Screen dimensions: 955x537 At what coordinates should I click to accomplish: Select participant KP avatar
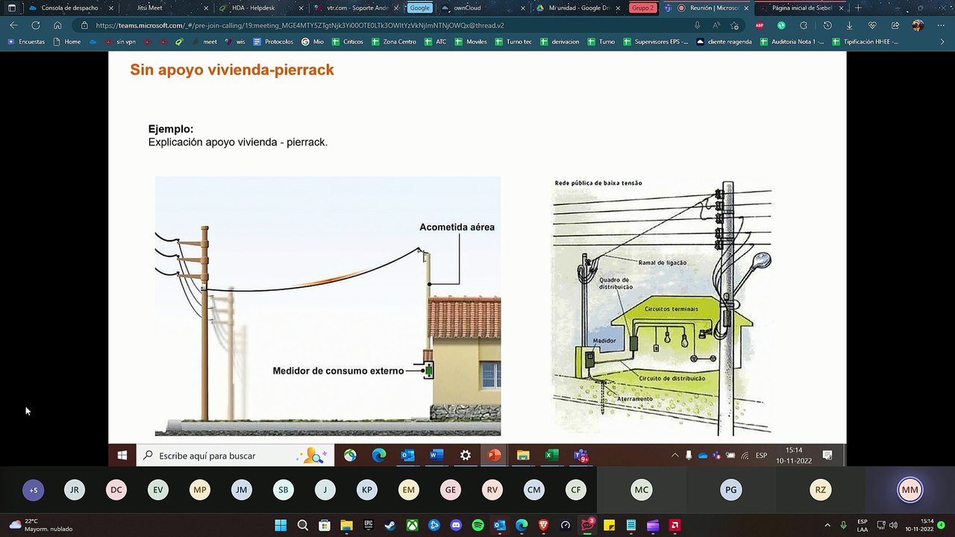[366, 490]
